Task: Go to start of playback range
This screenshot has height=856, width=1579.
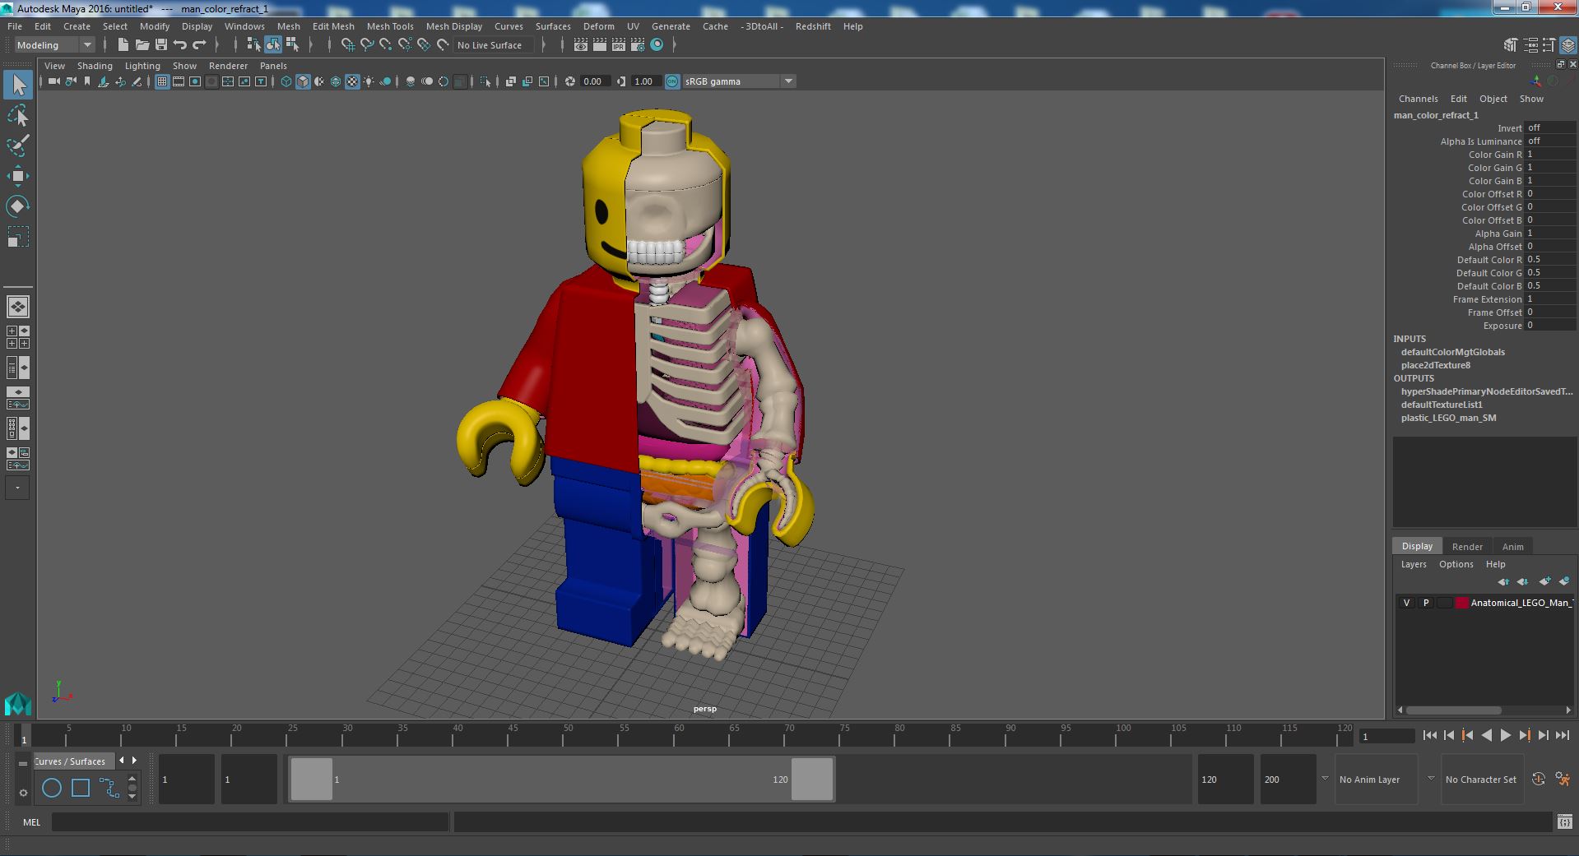Action: coord(1429,736)
